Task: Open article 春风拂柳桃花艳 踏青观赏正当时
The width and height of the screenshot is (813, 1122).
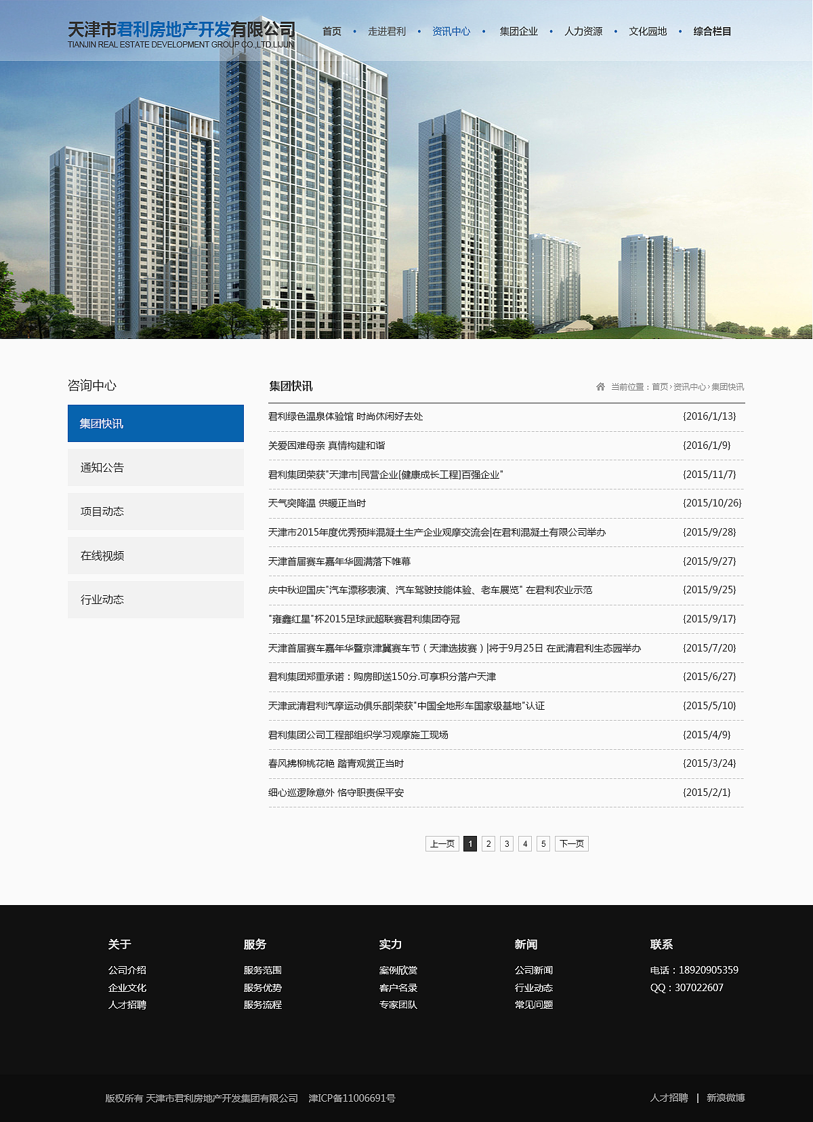Action: tap(336, 763)
